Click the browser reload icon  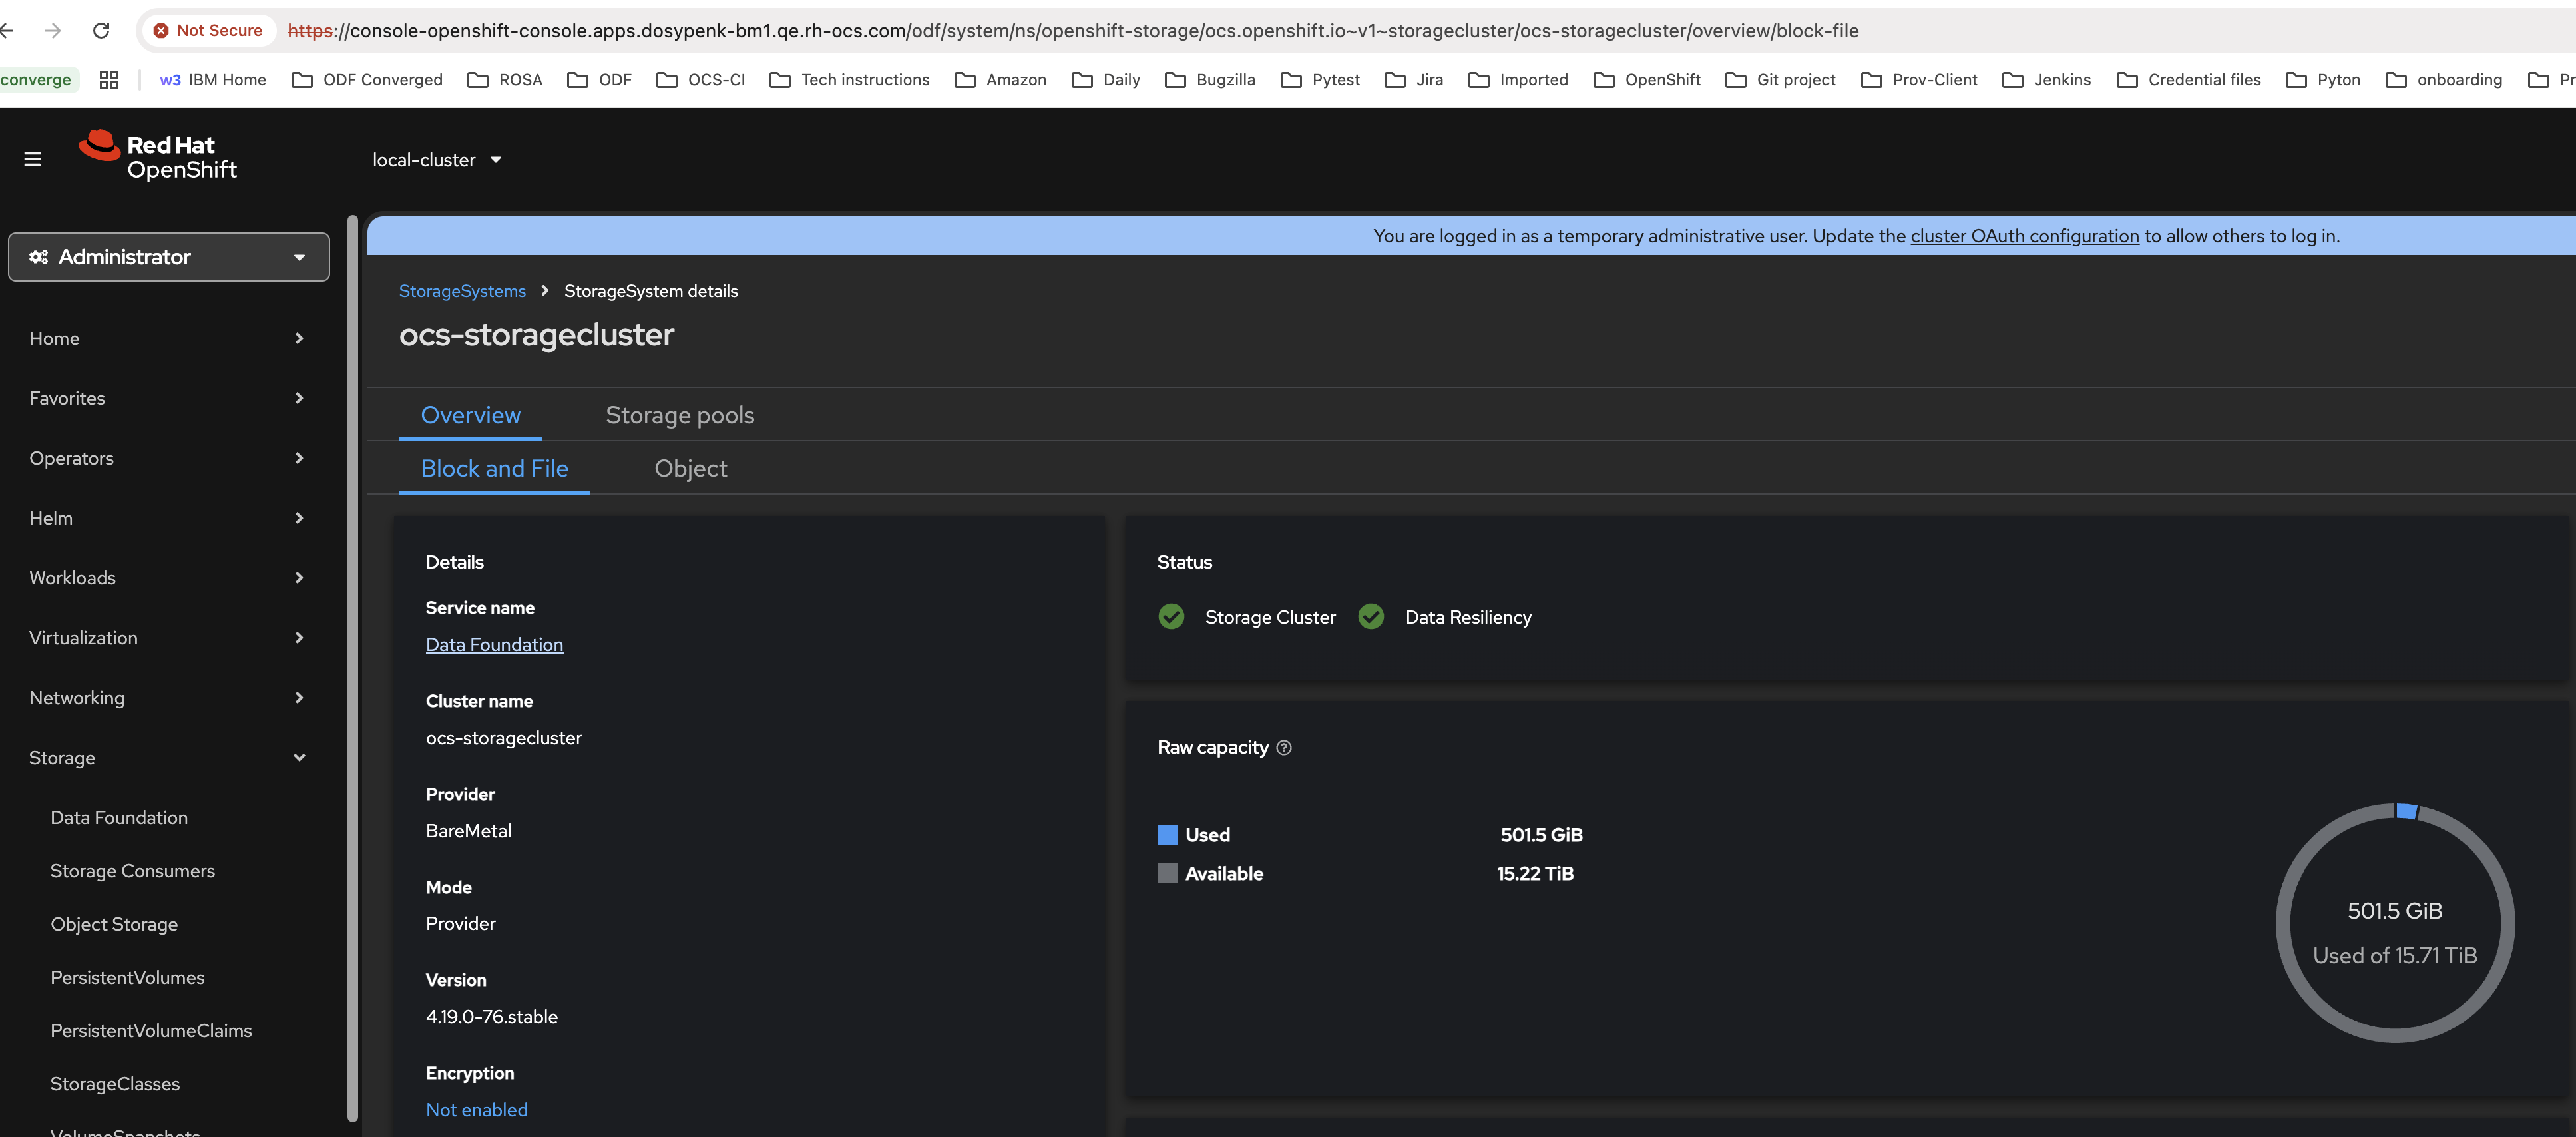click(101, 30)
